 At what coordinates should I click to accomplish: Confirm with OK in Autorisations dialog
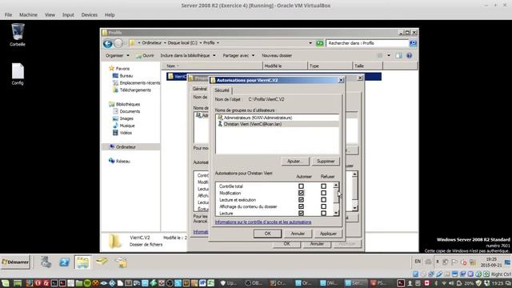pyautogui.click(x=267, y=234)
